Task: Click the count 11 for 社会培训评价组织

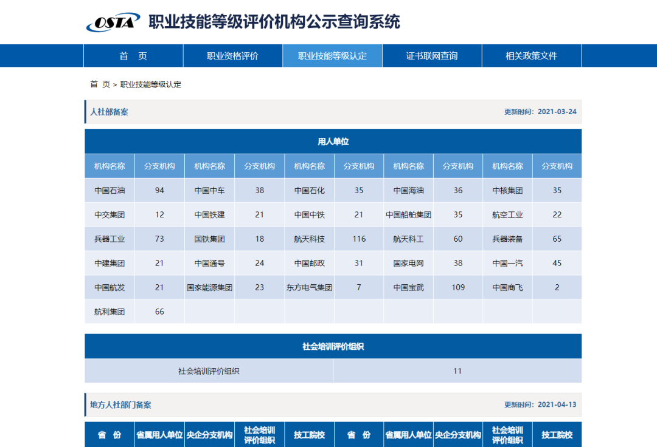Action: tap(457, 371)
